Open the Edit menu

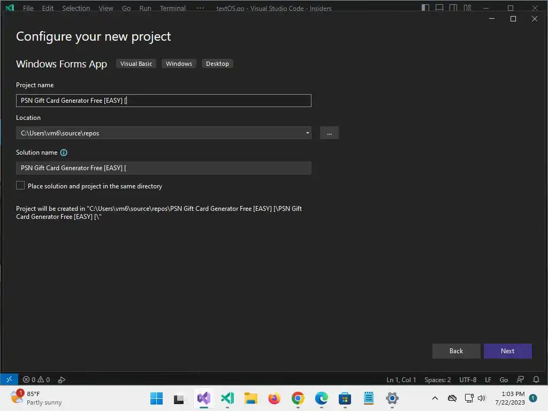(48, 8)
